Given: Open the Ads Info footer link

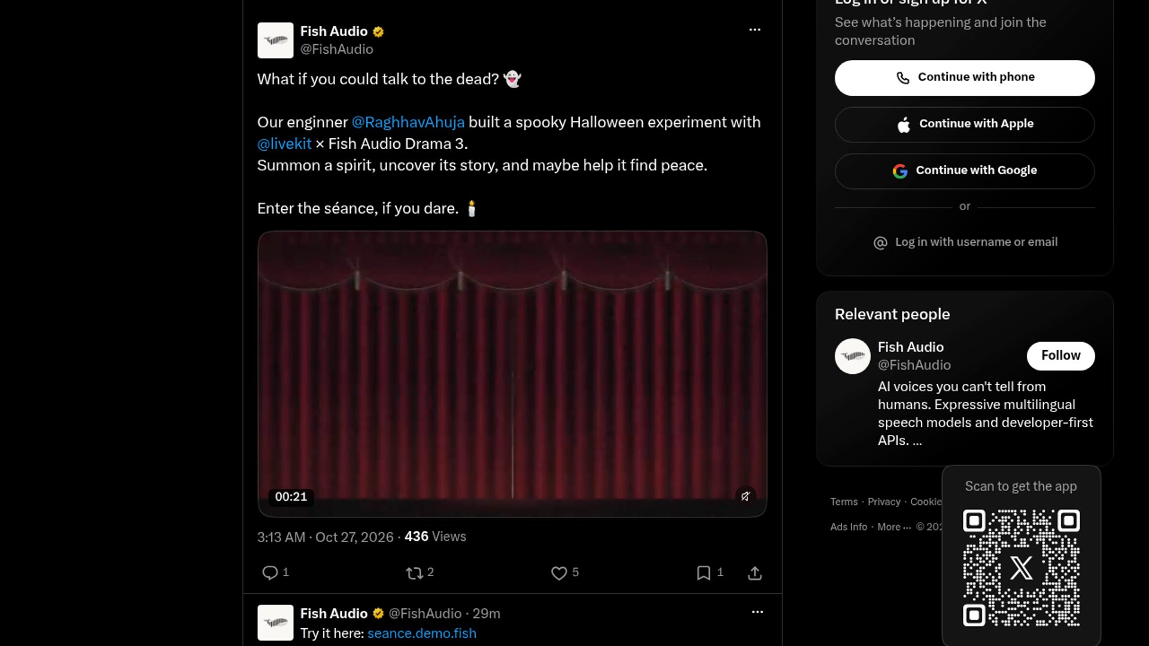Looking at the screenshot, I should click(849, 527).
